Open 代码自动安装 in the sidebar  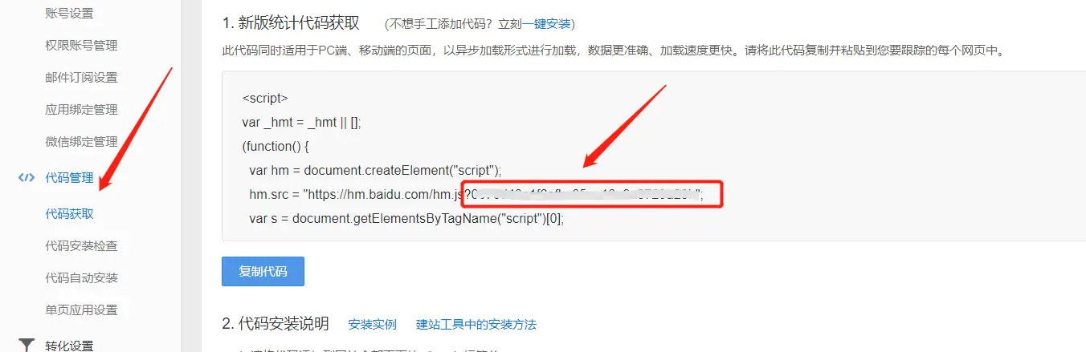81,277
